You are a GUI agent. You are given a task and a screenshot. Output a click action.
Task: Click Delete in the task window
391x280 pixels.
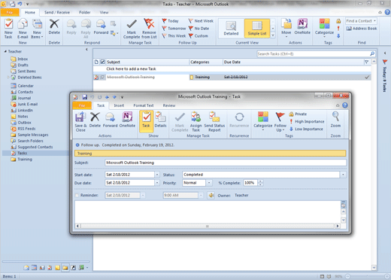click(95, 120)
